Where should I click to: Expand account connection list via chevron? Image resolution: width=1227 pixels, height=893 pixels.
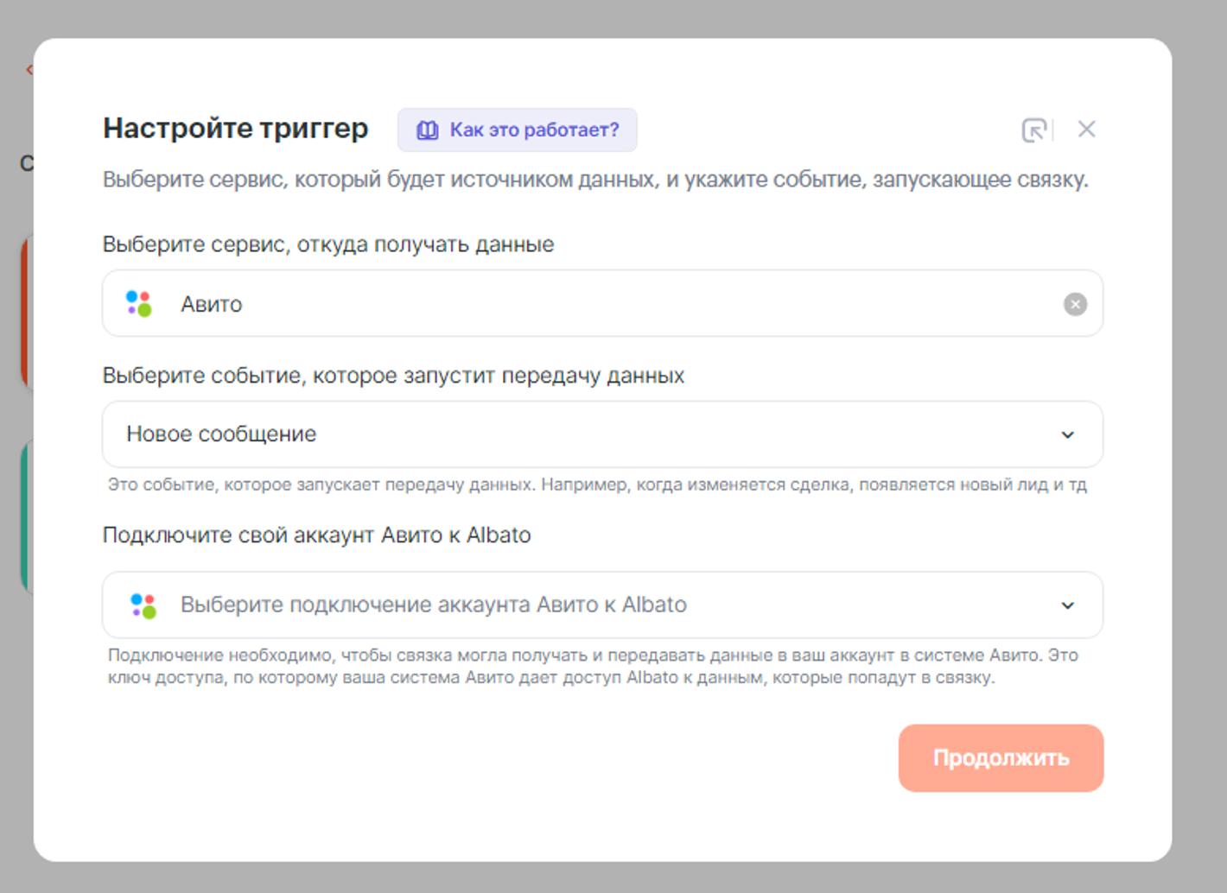1068,605
